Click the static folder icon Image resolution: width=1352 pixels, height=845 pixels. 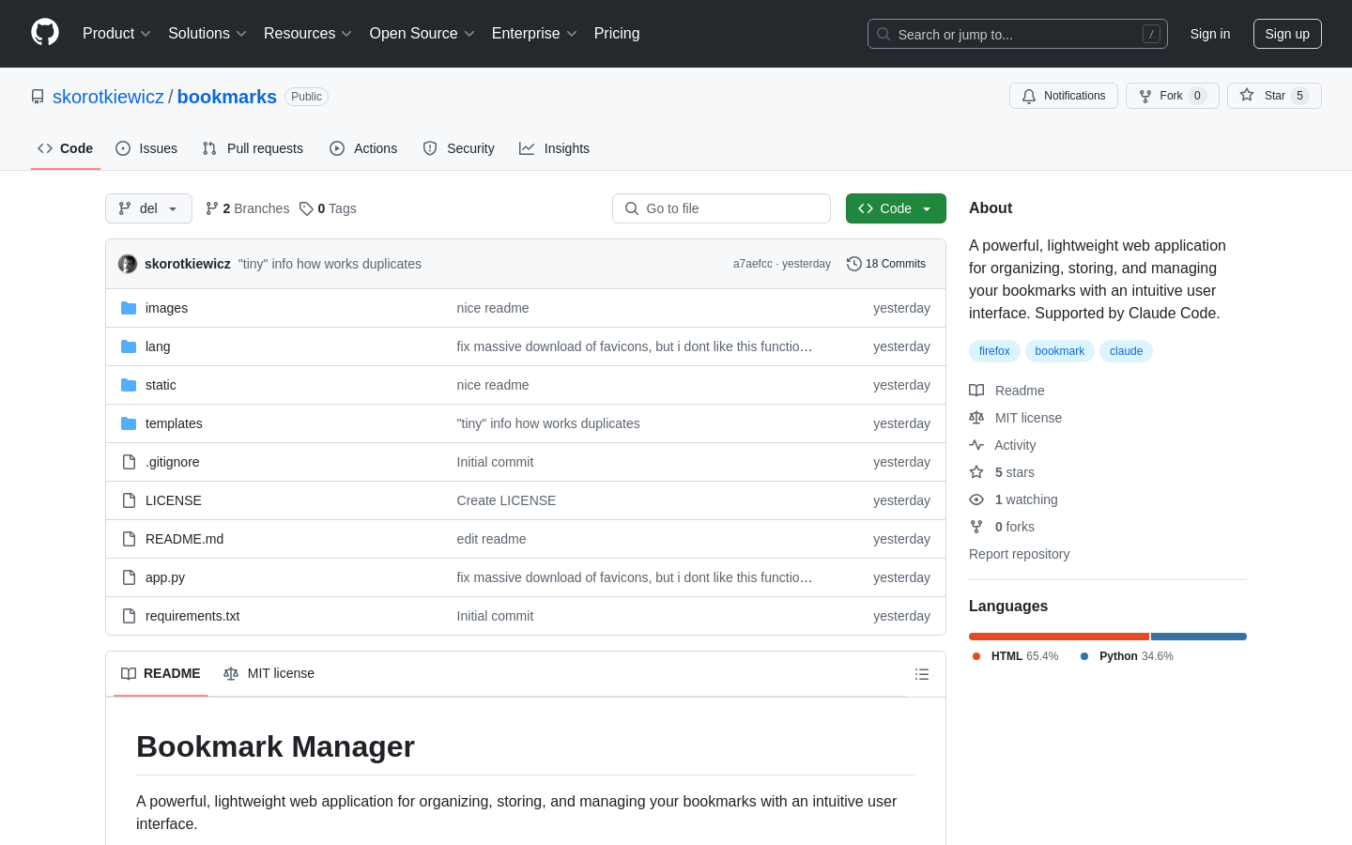click(129, 385)
